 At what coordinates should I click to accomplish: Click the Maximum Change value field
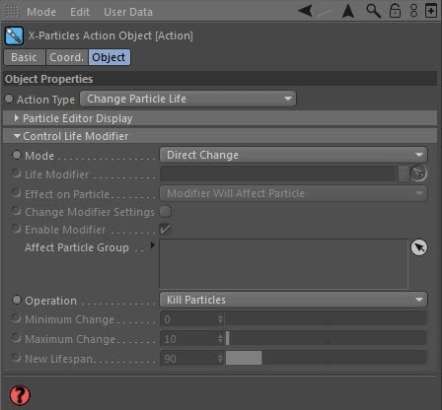[188, 339]
